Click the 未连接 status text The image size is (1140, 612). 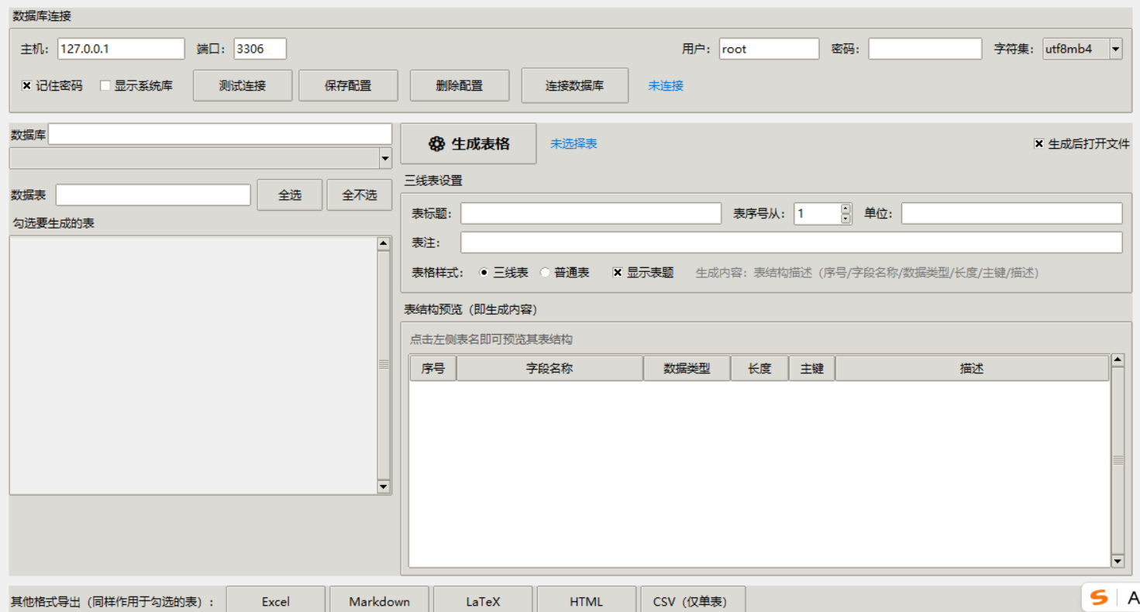pos(666,86)
